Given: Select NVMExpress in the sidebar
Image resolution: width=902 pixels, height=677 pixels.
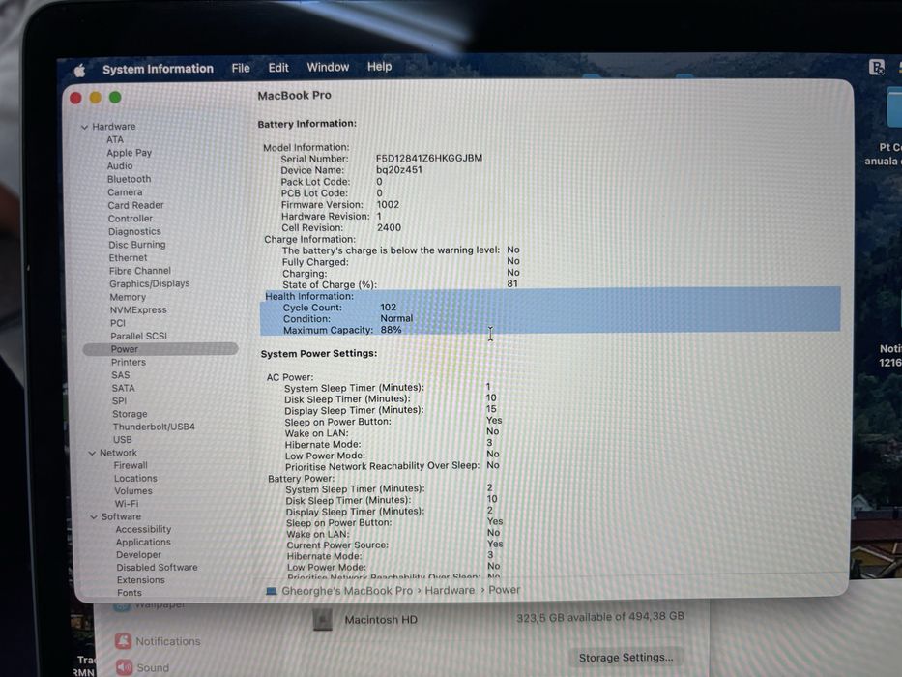Looking at the screenshot, I should coord(138,309).
